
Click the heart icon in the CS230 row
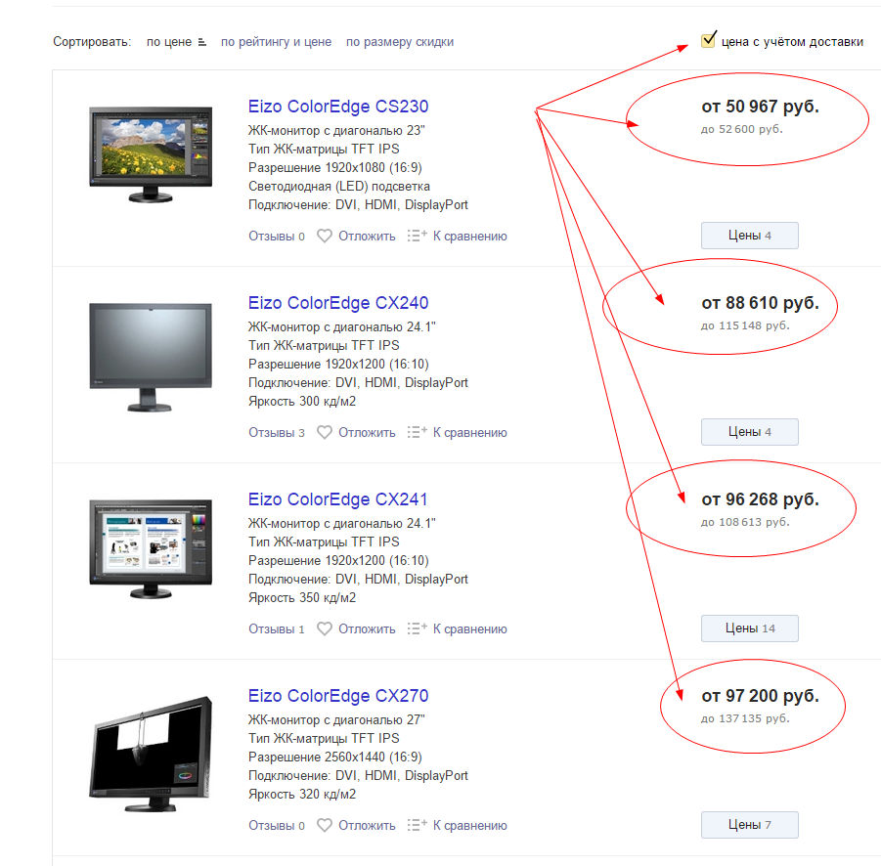pyautogui.click(x=325, y=236)
